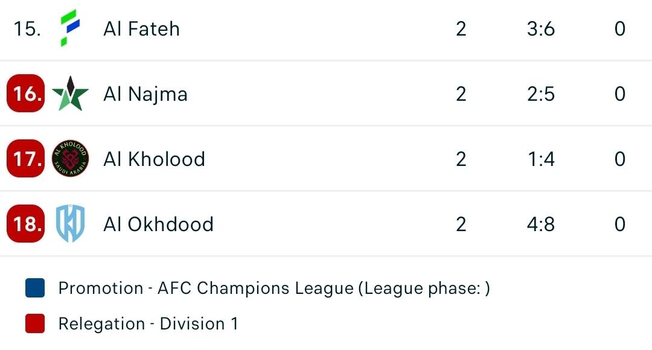
Task: Select the Al Okhdood team name
Action: pyautogui.click(x=158, y=224)
